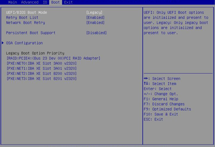Select the RAID PCIE4 PCI RAID Adapter entry
The image size is (215, 147).
[x=53, y=58]
